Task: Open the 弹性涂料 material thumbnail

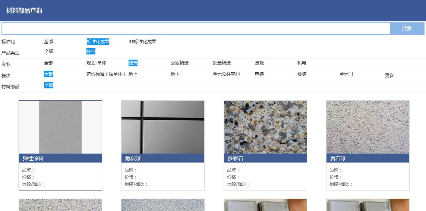Action: (60, 127)
